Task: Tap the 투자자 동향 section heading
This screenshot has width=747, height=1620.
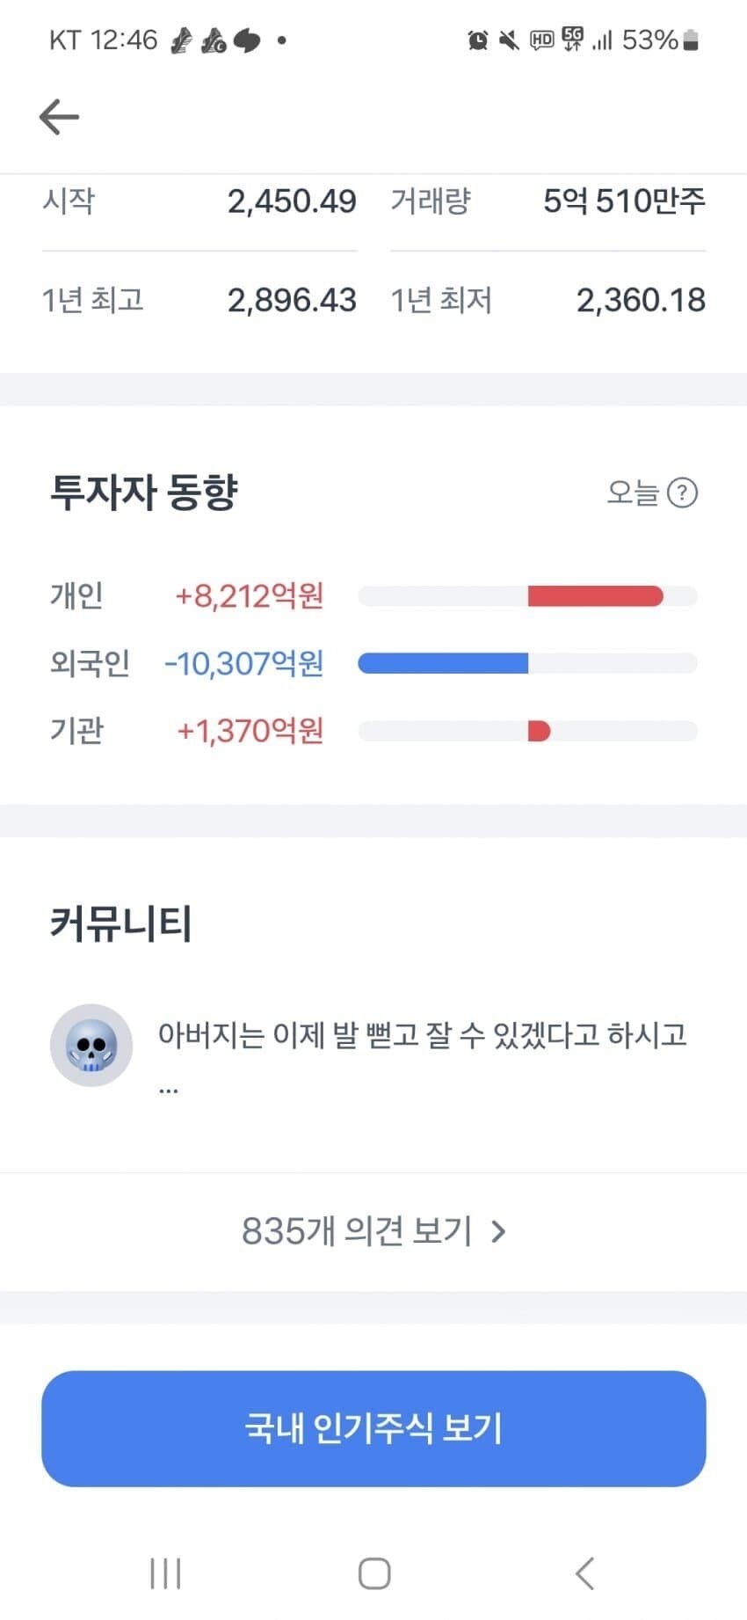Action: coord(144,493)
